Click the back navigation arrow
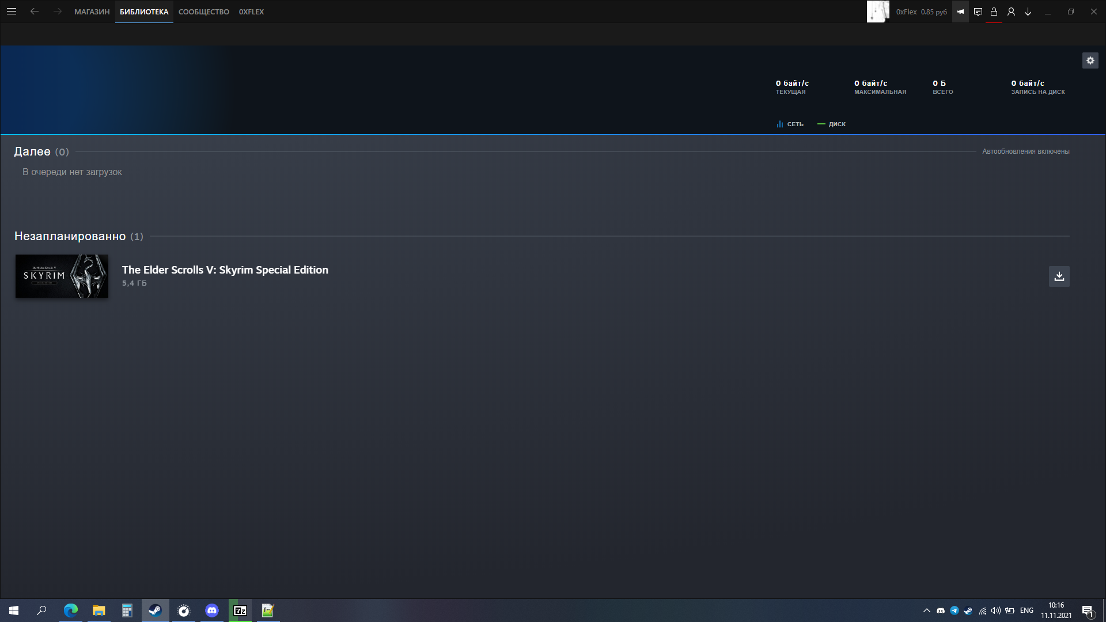Screen dimensions: 1106x622 point(35,12)
